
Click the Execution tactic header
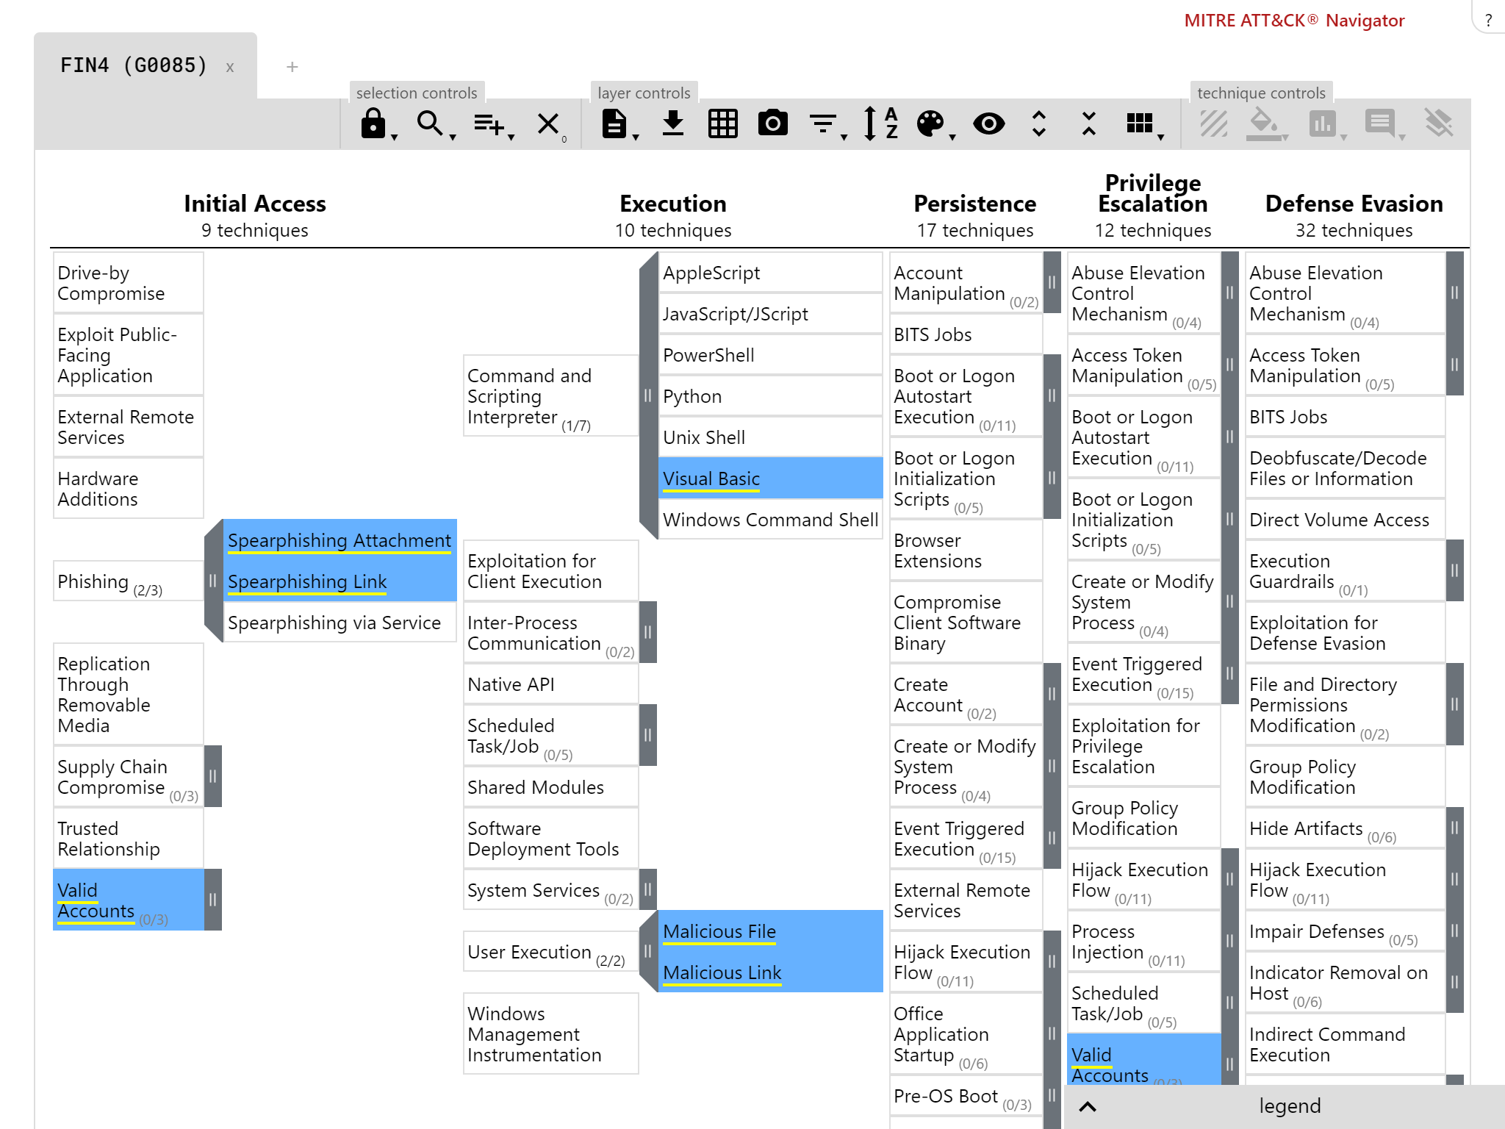click(x=673, y=204)
